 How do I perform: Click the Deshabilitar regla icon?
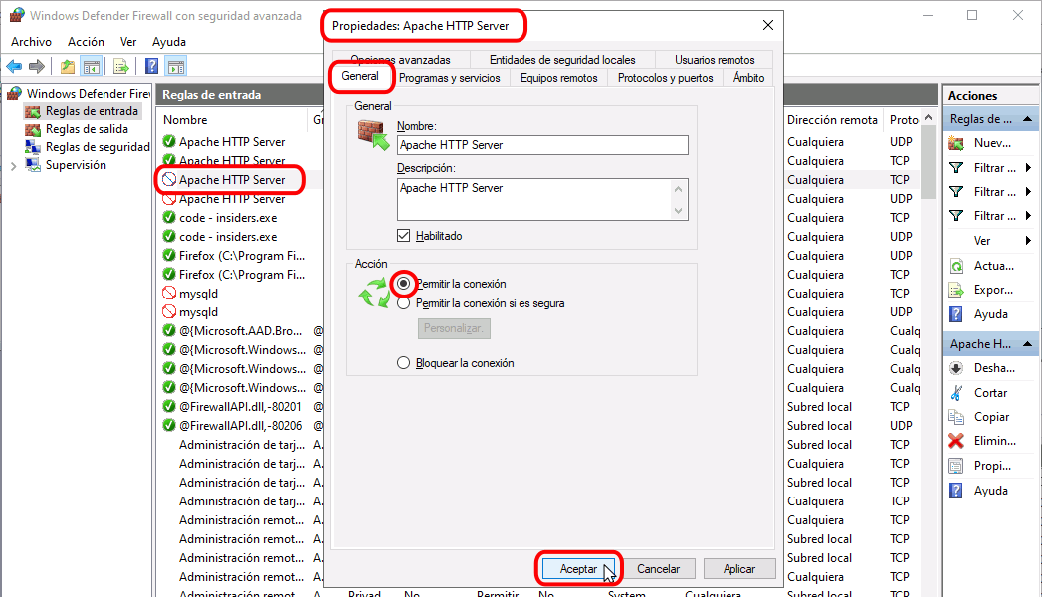click(x=956, y=368)
